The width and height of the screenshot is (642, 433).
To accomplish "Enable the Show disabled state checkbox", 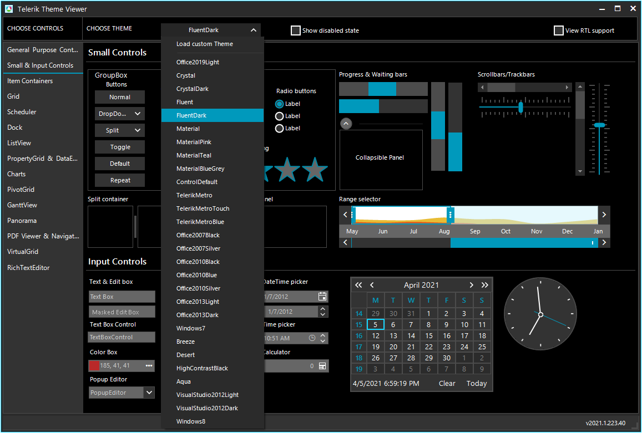I will [296, 30].
